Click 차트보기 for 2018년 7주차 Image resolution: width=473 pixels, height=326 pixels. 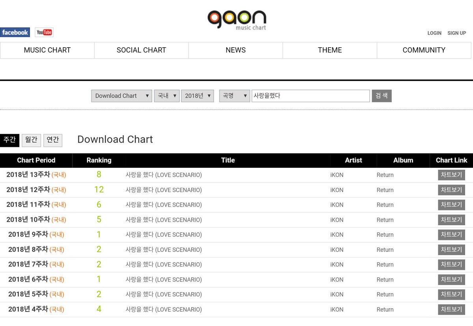[x=451, y=265]
